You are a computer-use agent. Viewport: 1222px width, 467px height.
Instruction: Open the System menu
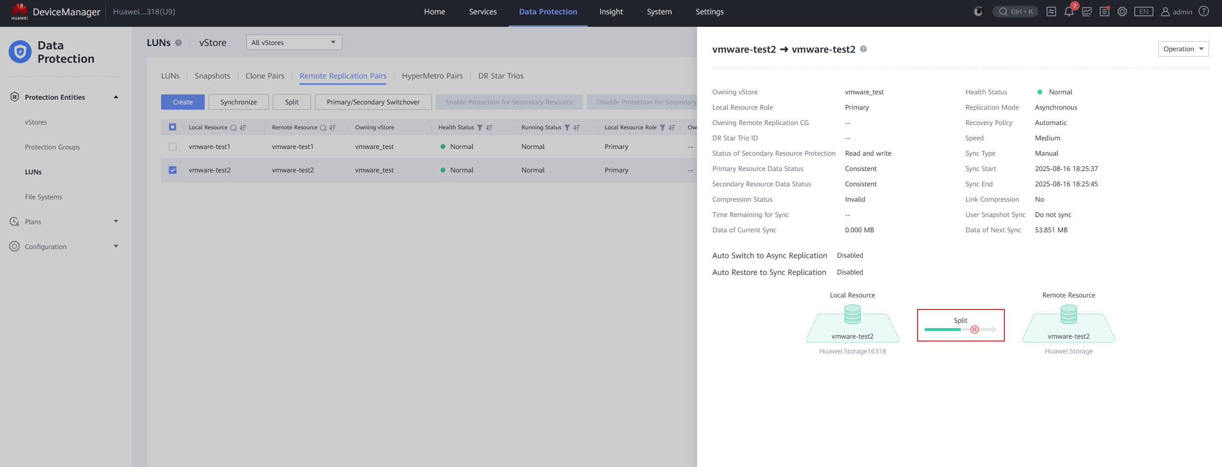click(x=659, y=11)
